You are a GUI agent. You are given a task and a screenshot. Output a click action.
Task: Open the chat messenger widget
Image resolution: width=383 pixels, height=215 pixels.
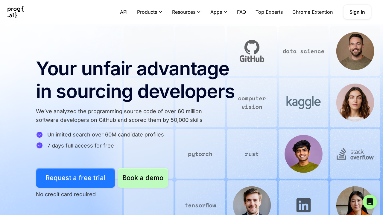(x=370, y=202)
